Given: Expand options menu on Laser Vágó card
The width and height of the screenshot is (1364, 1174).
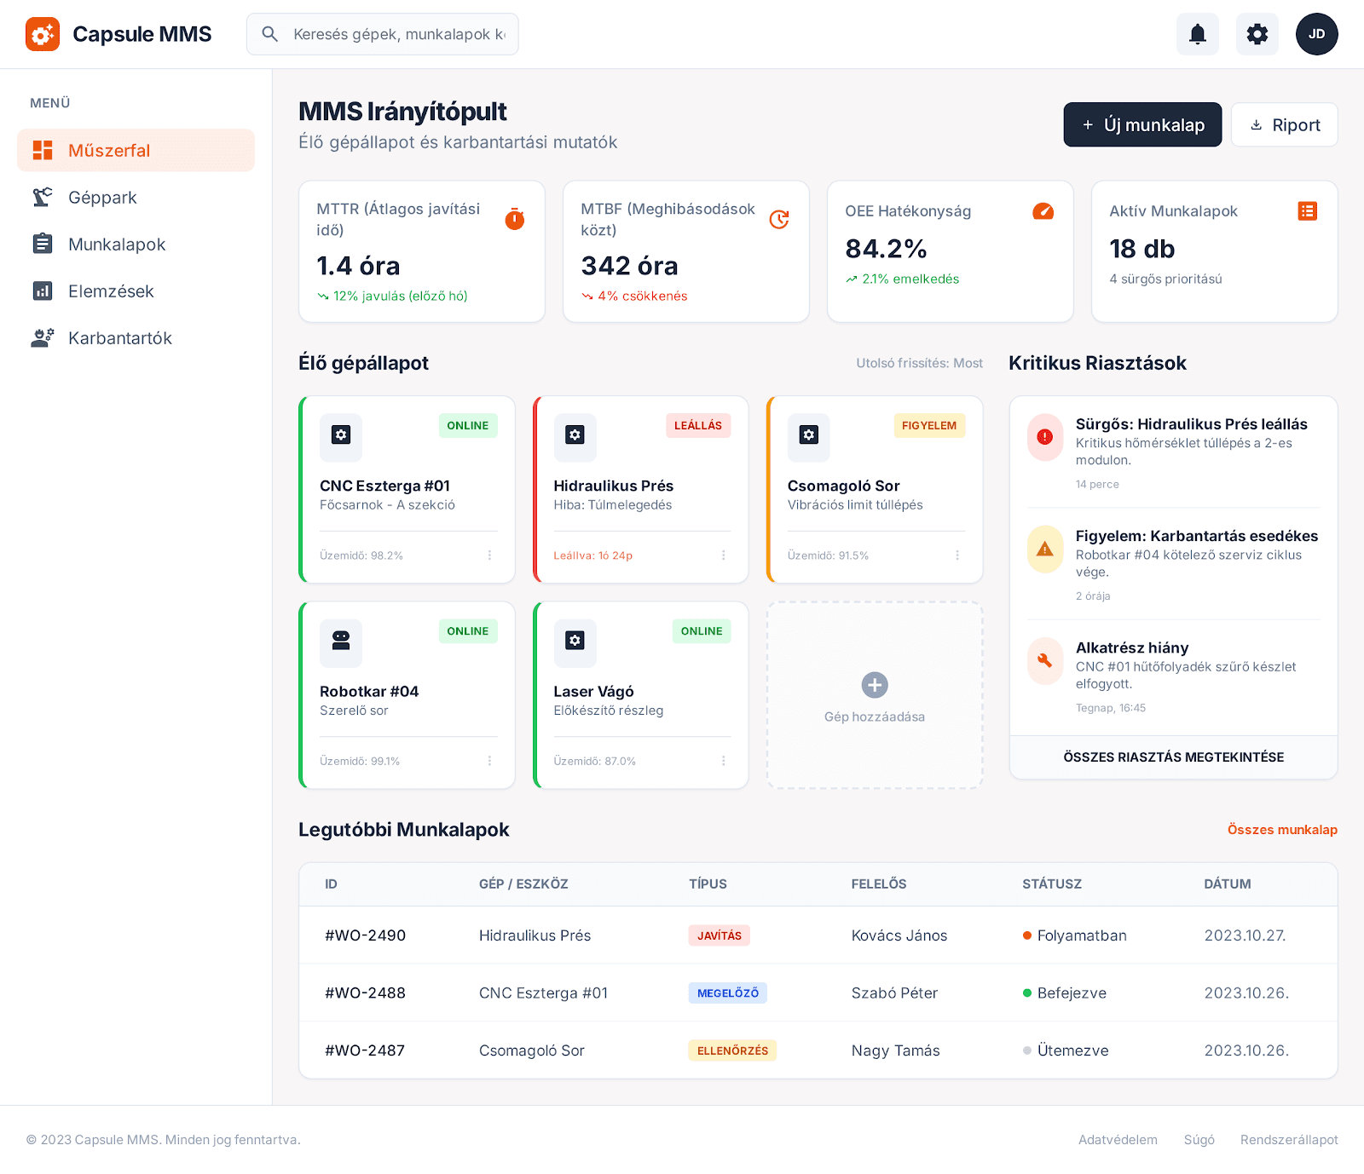Looking at the screenshot, I should [x=724, y=761].
